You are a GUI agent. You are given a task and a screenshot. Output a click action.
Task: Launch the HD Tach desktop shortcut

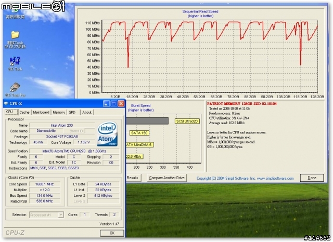[15, 63]
